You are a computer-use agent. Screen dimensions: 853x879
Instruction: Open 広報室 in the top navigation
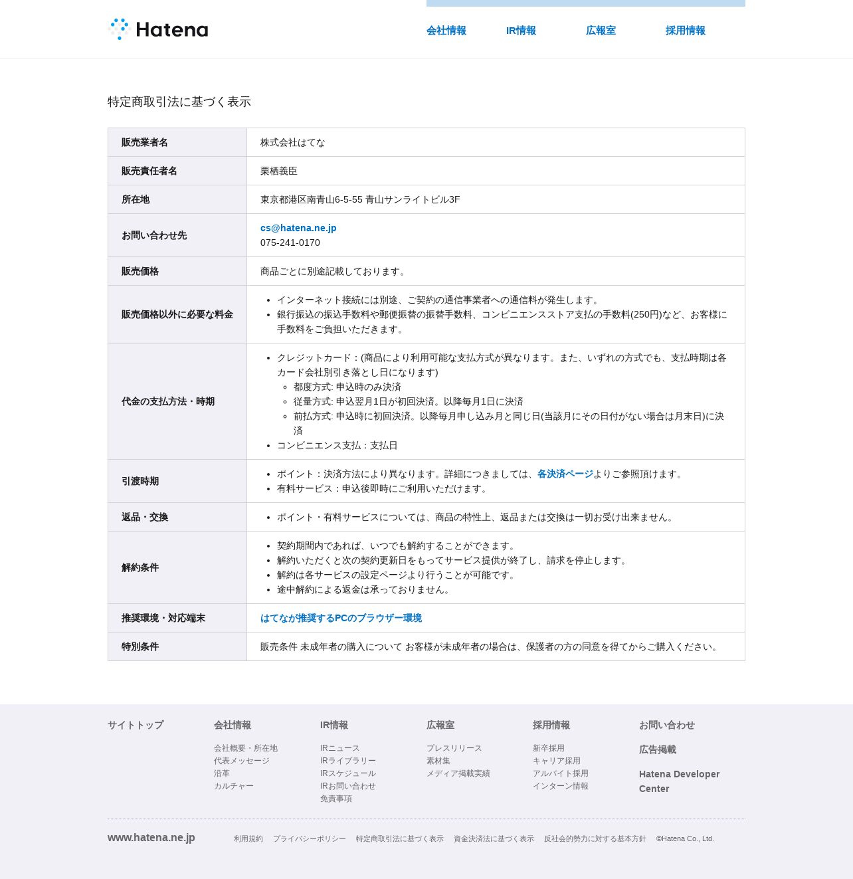tap(601, 31)
